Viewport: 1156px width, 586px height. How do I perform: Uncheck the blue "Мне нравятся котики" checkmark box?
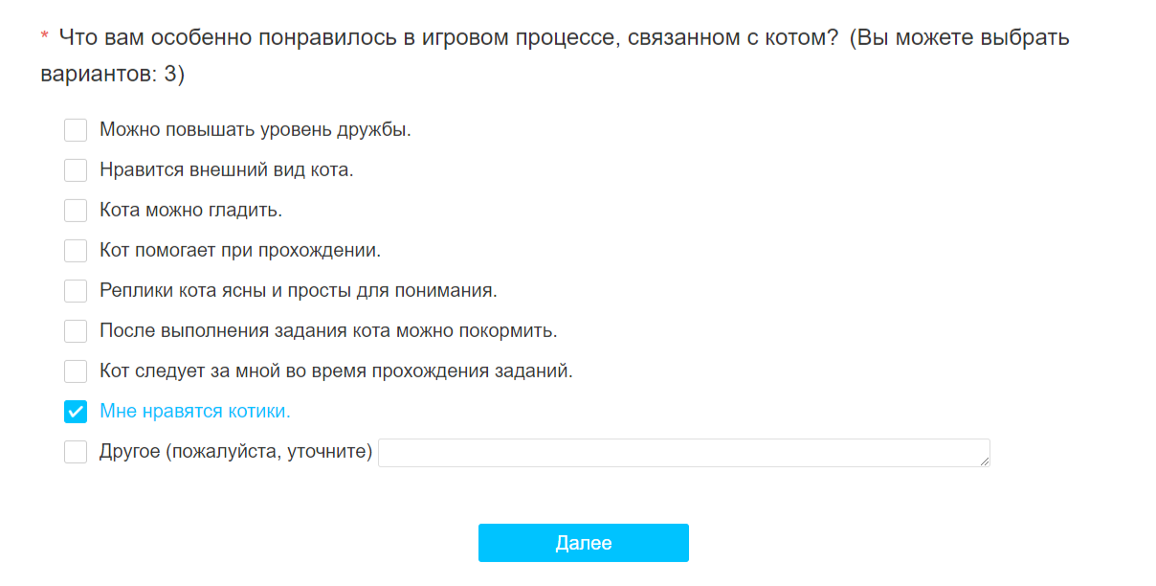click(76, 412)
